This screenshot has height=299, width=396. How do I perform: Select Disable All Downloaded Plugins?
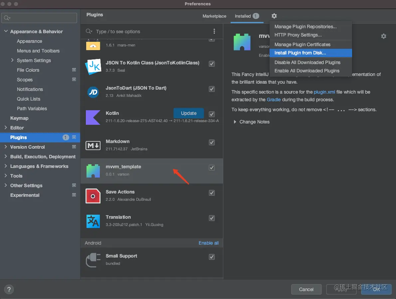coord(310,62)
